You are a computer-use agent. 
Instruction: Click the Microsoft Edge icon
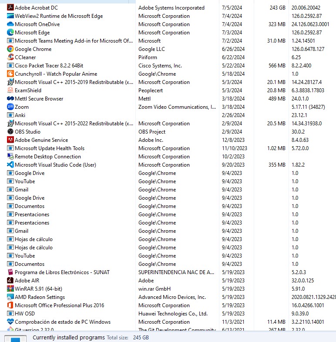coord(10,33)
